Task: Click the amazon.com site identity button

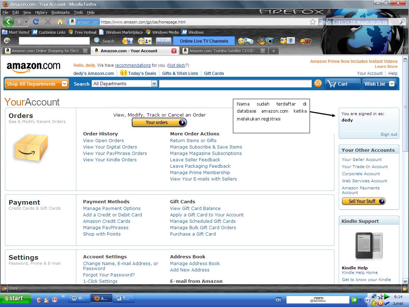Action: point(84,22)
